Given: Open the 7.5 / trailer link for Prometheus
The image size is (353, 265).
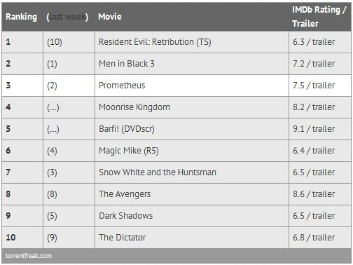Looking at the screenshot, I should coord(314,86).
